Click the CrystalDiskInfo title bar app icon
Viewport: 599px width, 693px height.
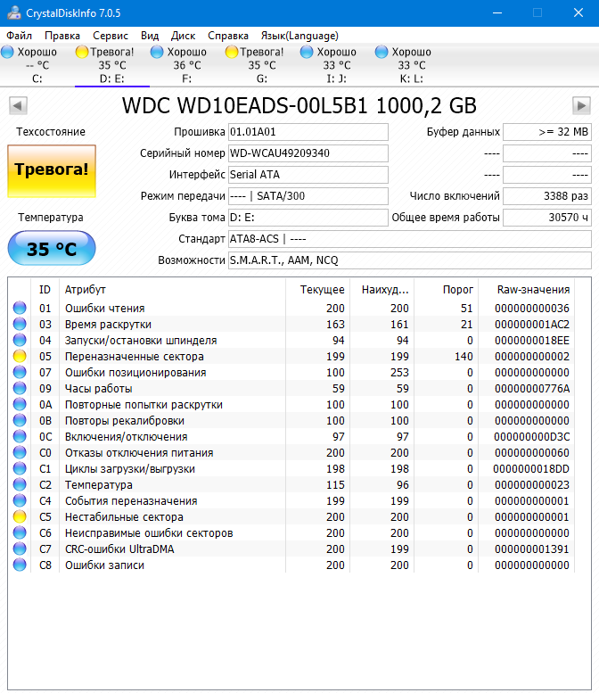[x=13, y=12]
